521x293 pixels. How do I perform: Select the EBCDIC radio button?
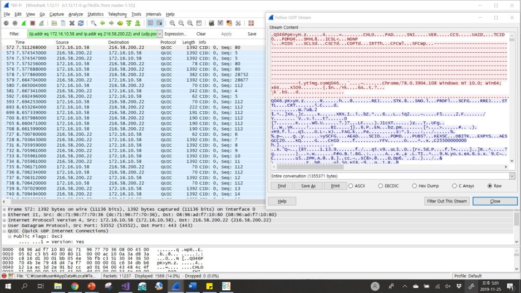(x=380, y=186)
